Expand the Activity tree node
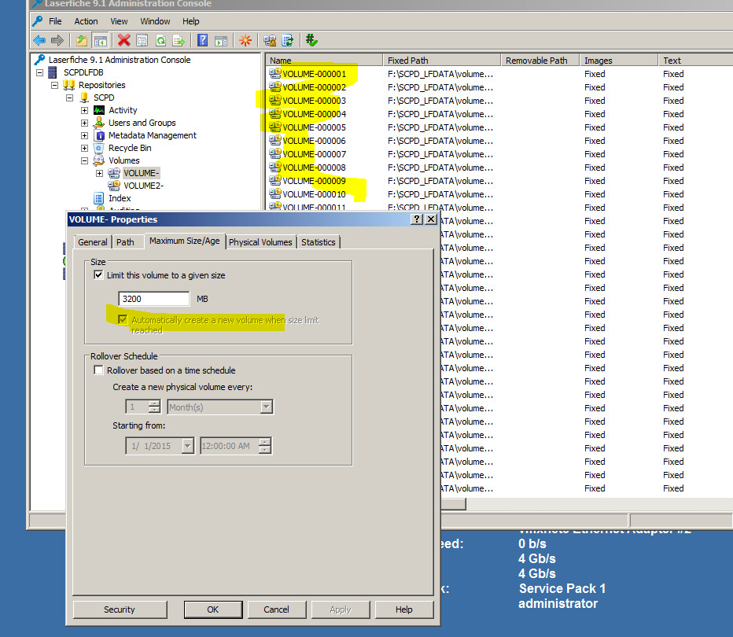This screenshot has height=637, width=733. tap(84, 110)
